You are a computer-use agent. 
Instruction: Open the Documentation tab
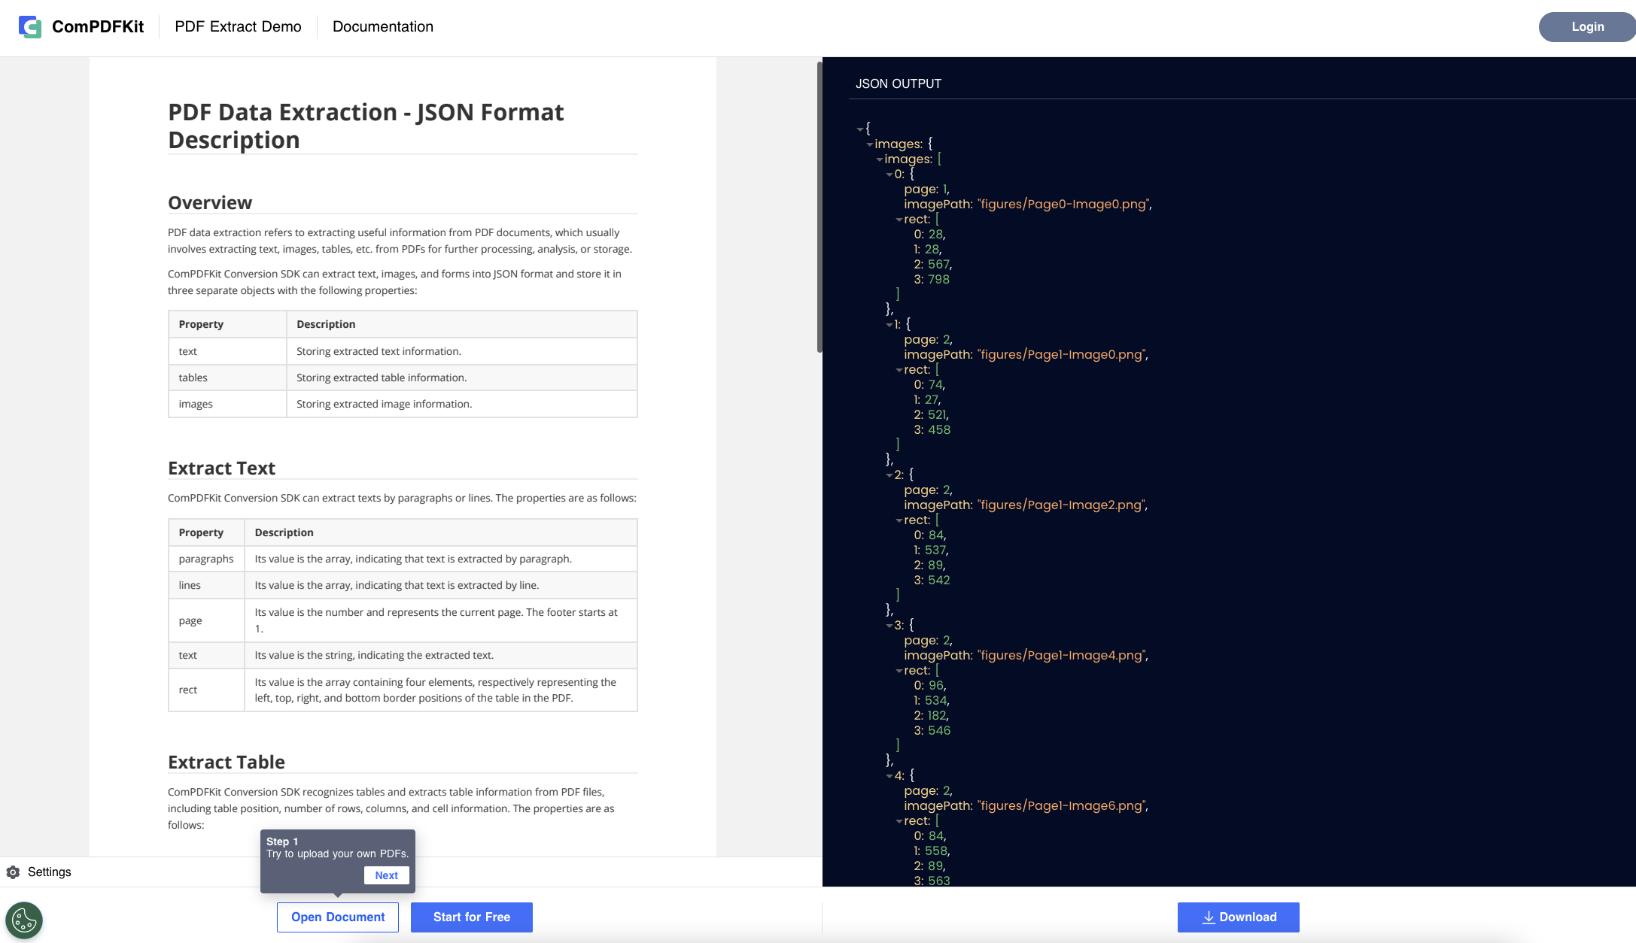(x=382, y=26)
